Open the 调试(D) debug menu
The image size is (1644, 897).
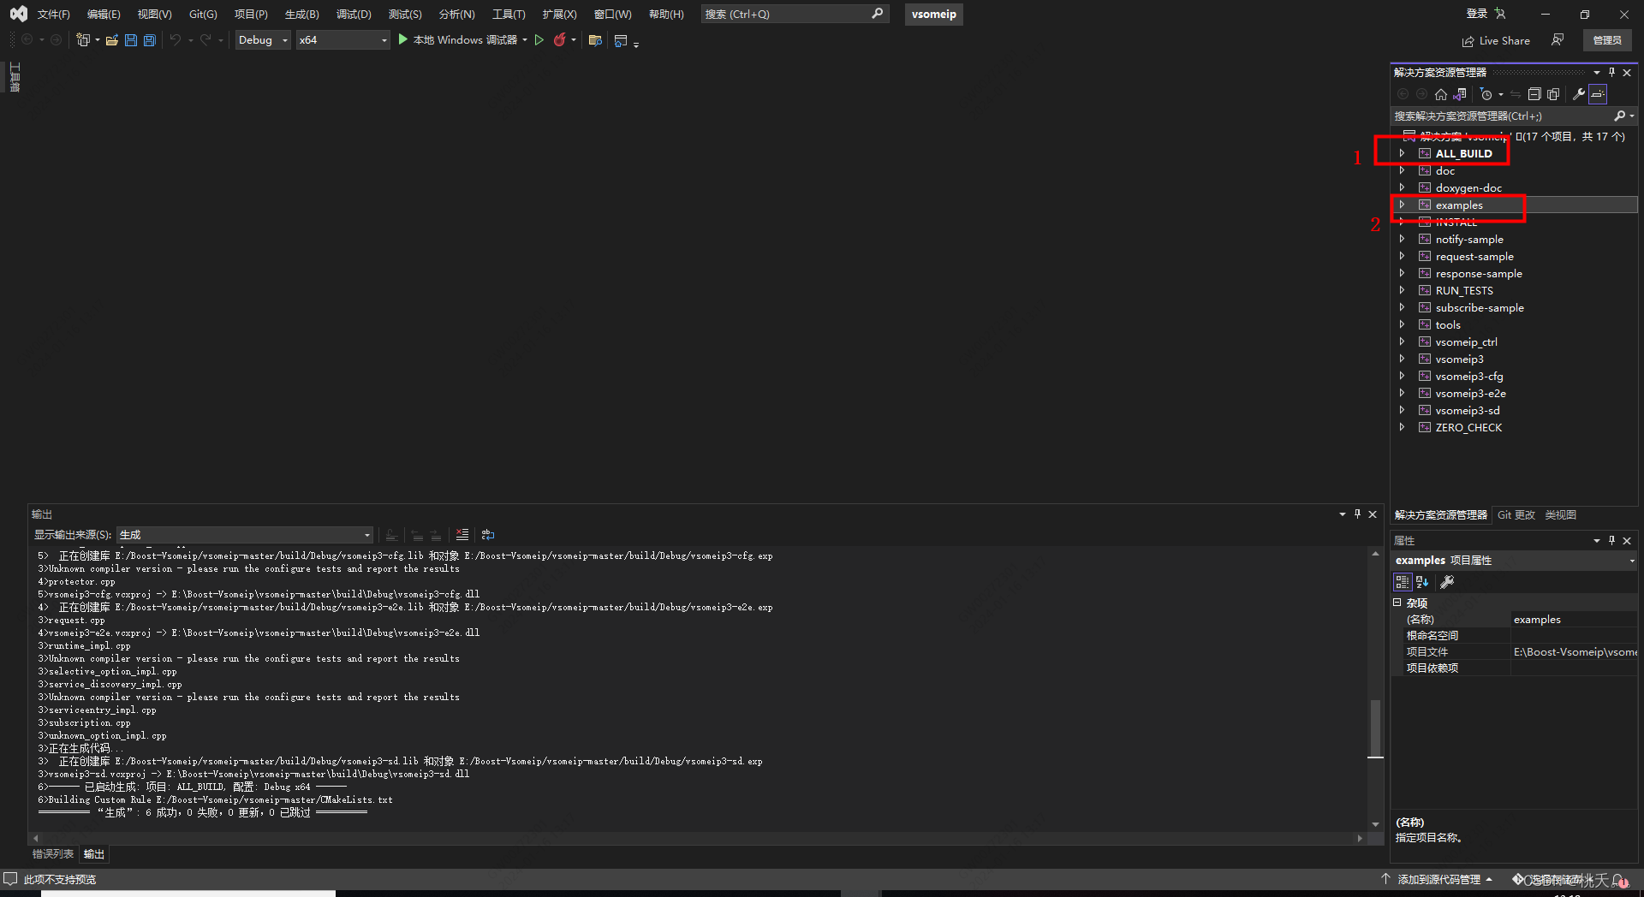coord(354,14)
